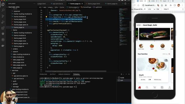Bookmark this page with star icon
This screenshot has height=104, width=185.
[166, 5]
